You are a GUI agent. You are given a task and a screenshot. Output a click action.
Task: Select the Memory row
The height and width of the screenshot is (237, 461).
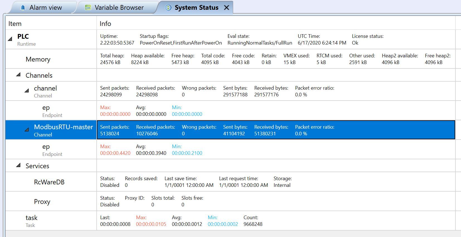[38, 59]
